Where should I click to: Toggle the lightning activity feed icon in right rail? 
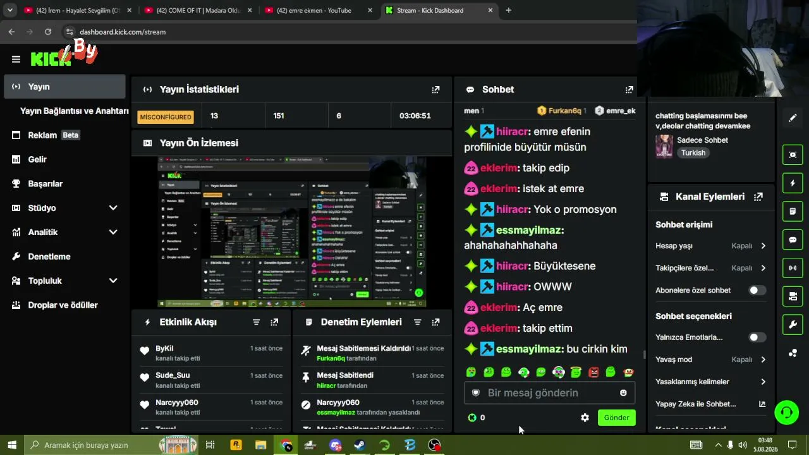coord(793,183)
